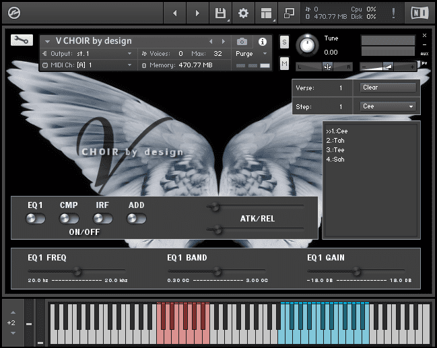Click the Tune knob
This screenshot has width=437, height=348.
(x=307, y=44)
